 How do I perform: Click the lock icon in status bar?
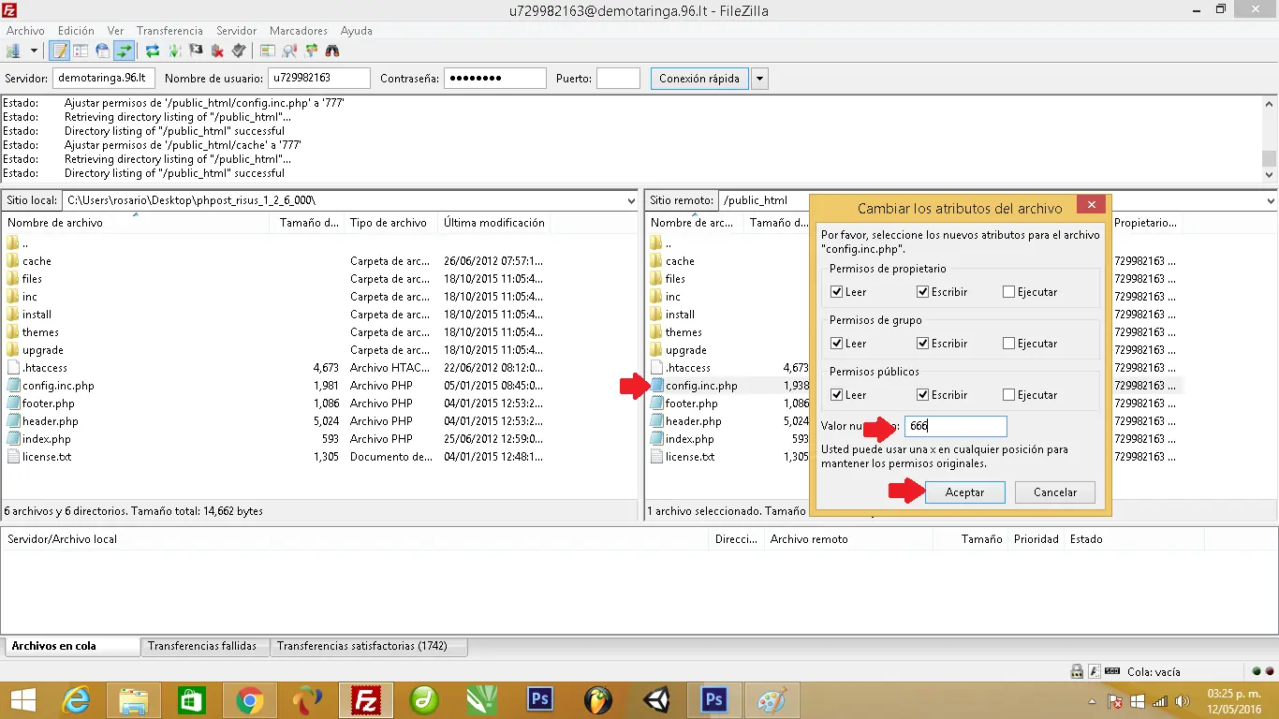click(1078, 671)
